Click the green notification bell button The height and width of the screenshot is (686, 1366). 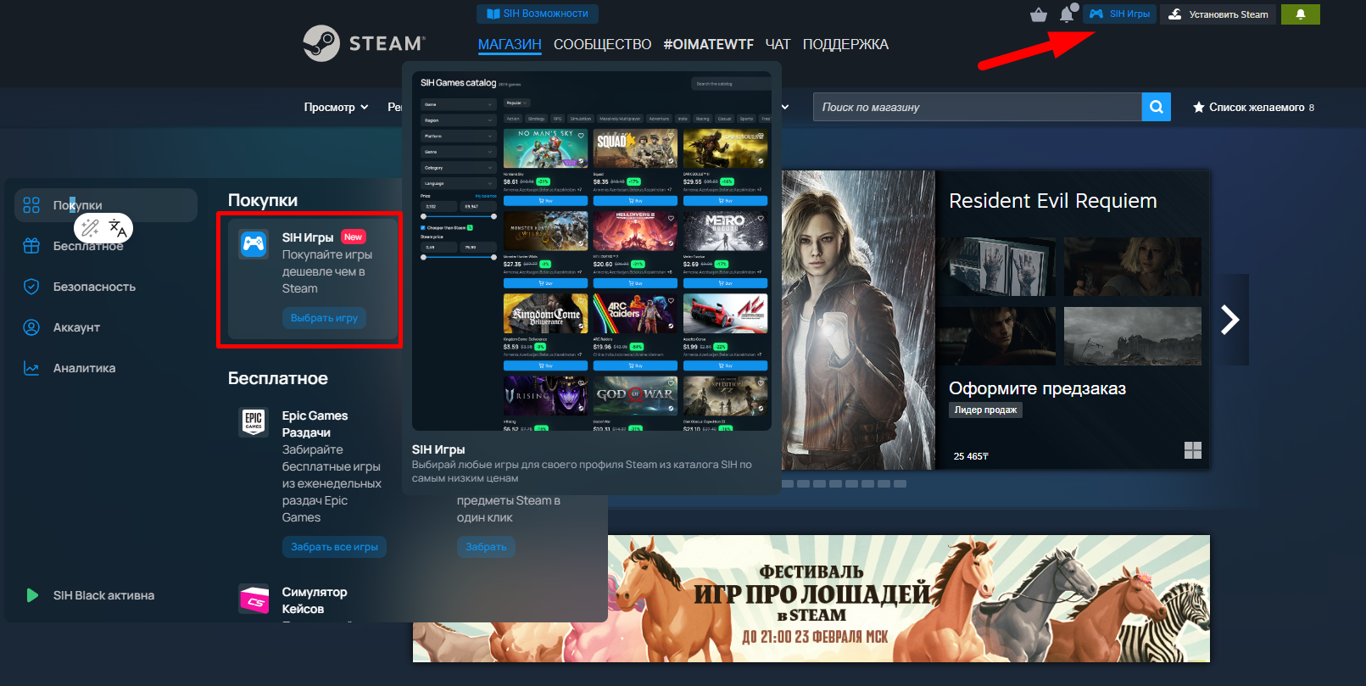pyautogui.click(x=1300, y=14)
